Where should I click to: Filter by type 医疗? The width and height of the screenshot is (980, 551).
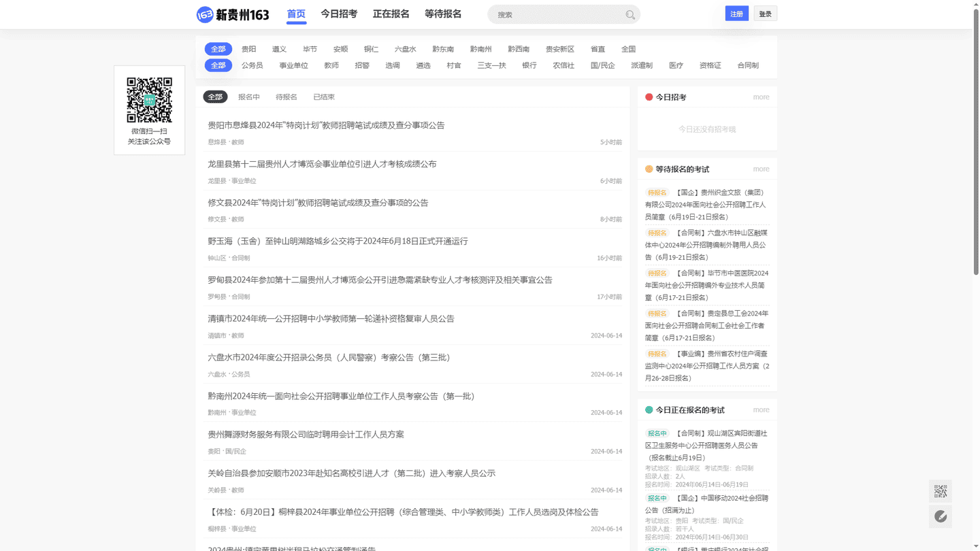pyautogui.click(x=676, y=65)
